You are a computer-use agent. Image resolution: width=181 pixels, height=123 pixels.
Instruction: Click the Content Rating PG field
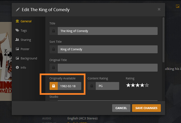click(107, 86)
